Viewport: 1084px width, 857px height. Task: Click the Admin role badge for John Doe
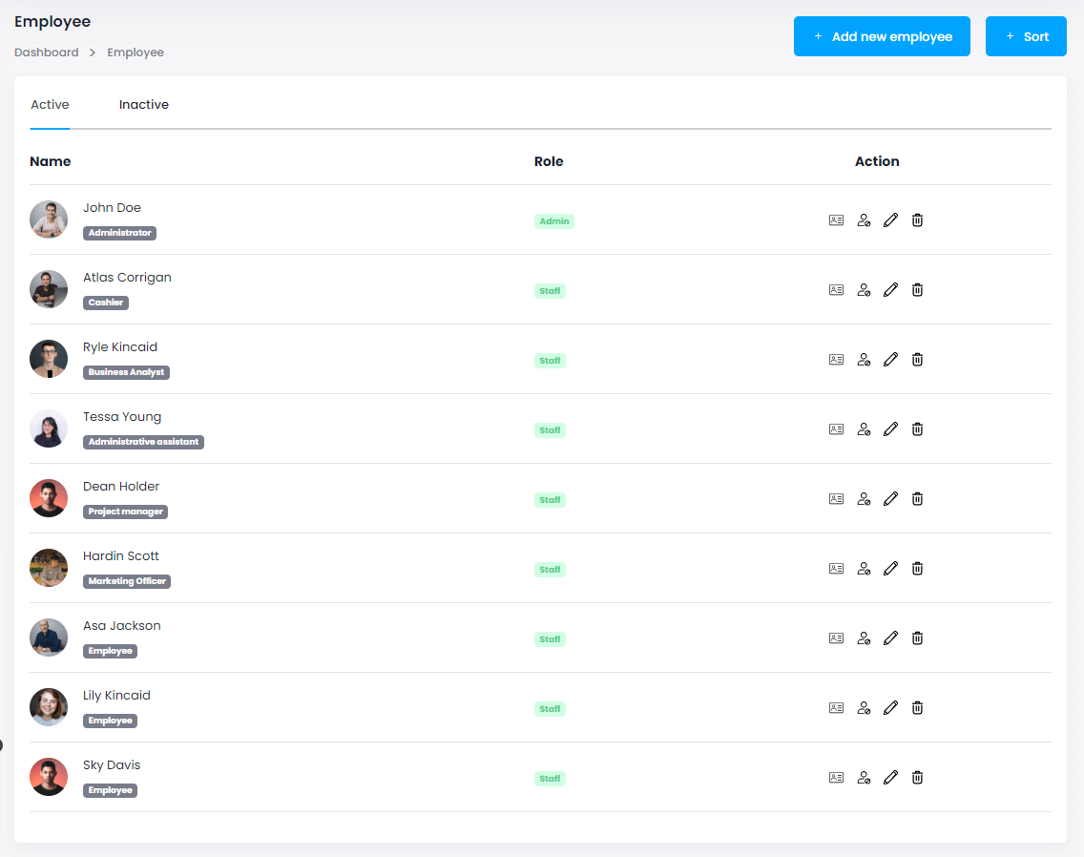(553, 221)
